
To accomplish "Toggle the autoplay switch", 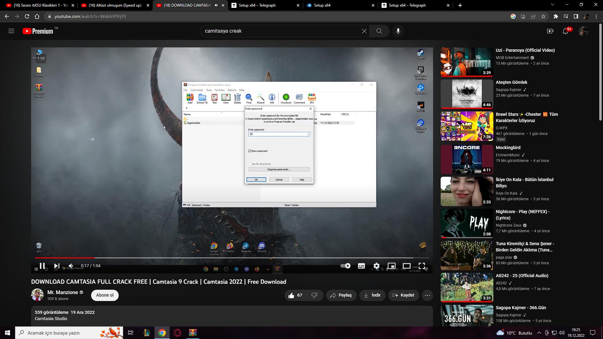I will [x=345, y=266].
